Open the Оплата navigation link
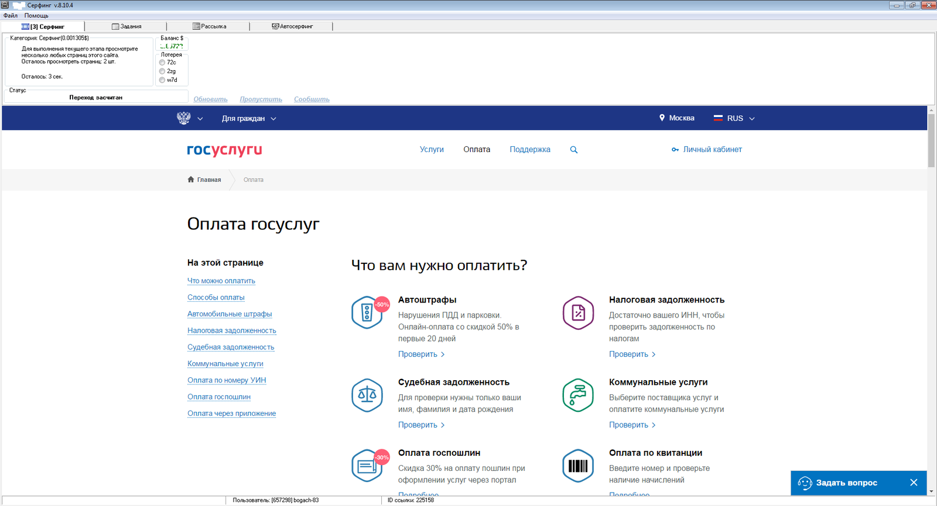The width and height of the screenshot is (937, 506). [477, 150]
